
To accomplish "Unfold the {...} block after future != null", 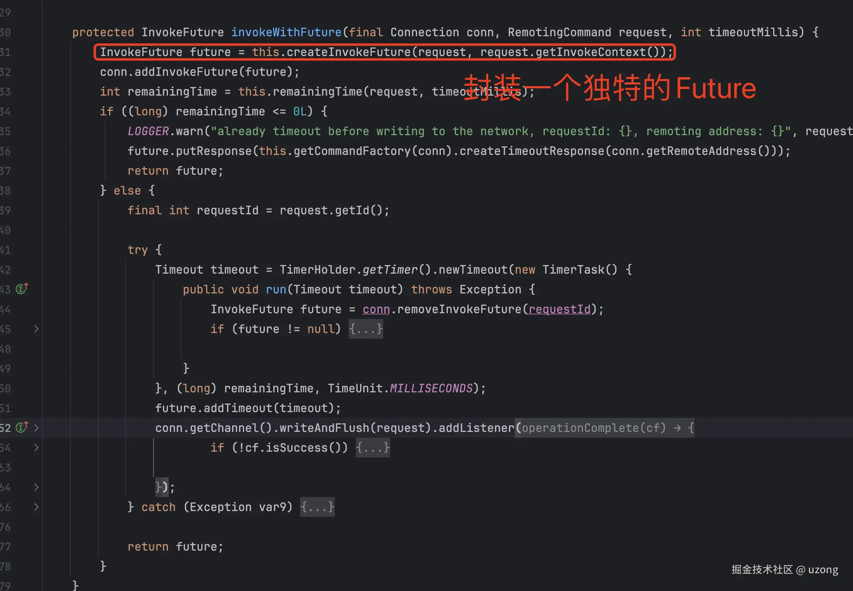I will pos(366,329).
